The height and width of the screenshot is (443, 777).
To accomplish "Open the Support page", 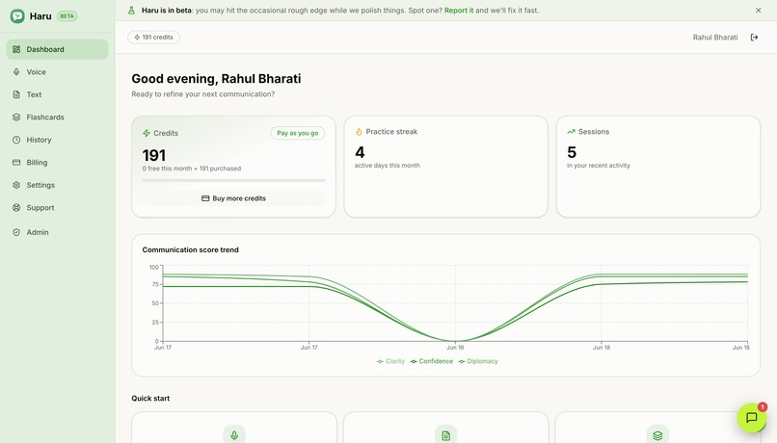I will 58,208.
